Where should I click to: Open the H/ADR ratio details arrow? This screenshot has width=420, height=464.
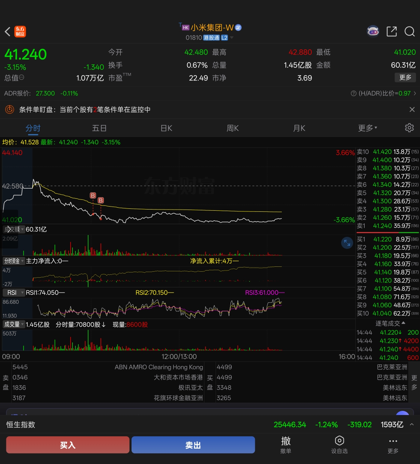(415, 94)
